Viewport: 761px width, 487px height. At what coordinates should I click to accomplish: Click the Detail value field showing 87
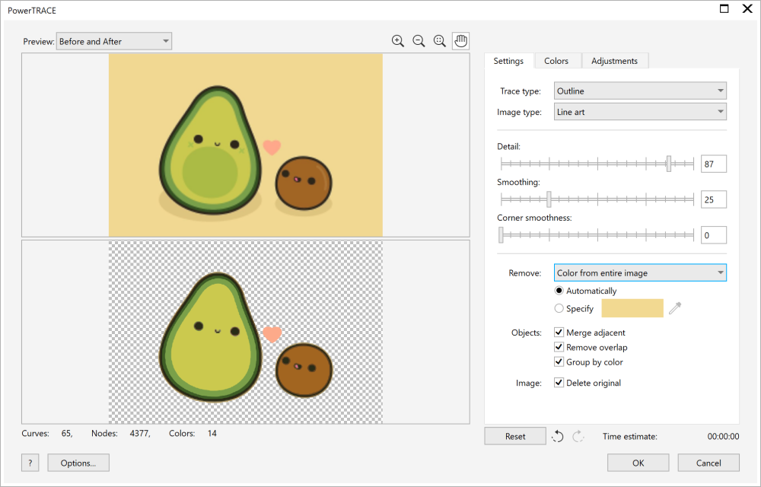coord(714,164)
